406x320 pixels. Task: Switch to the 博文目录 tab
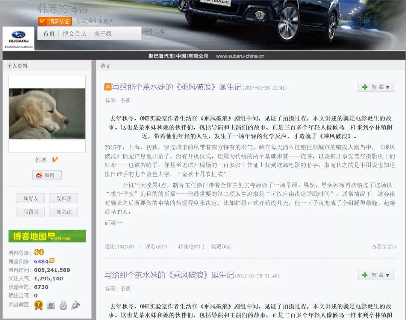(74, 34)
